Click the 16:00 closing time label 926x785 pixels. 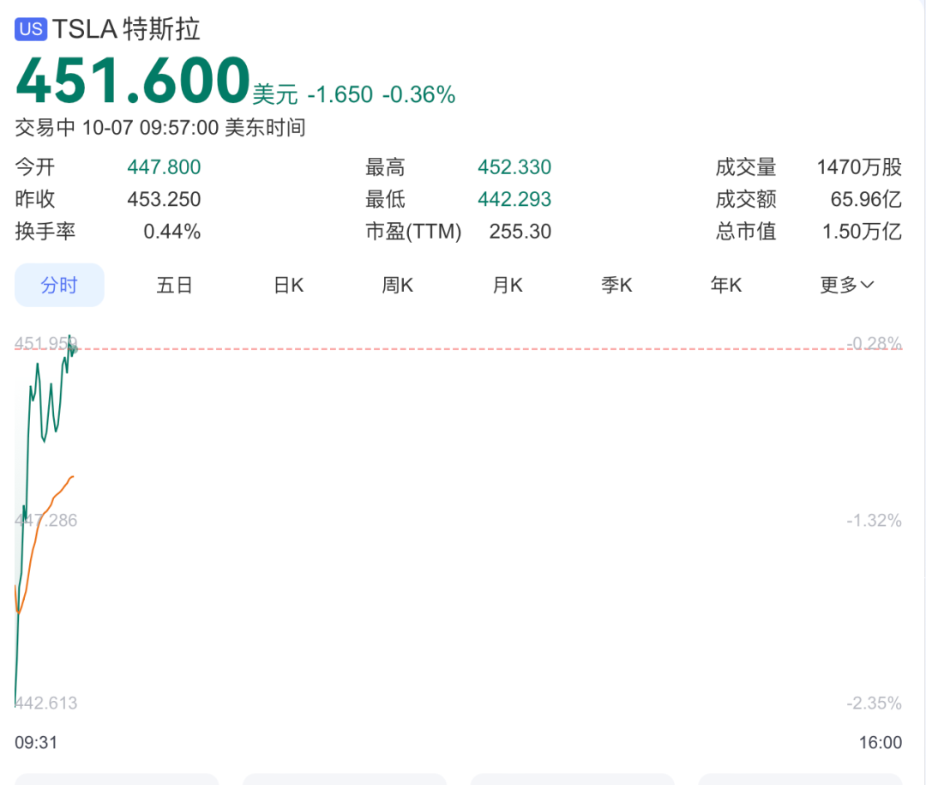[880, 742]
